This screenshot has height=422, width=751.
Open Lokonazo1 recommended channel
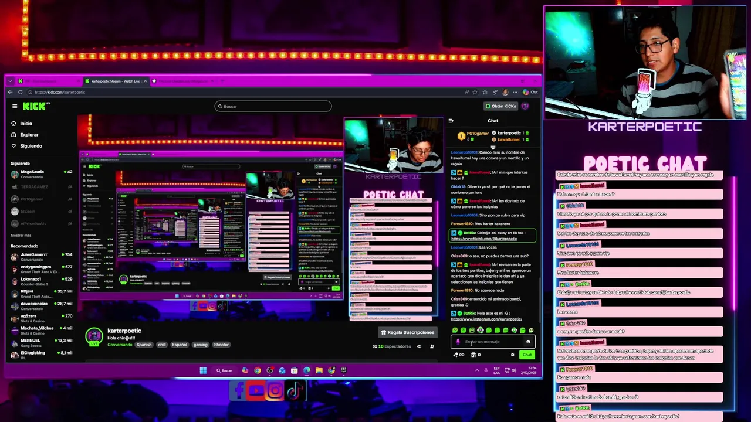pyautogui.click(x=41, y=281)
